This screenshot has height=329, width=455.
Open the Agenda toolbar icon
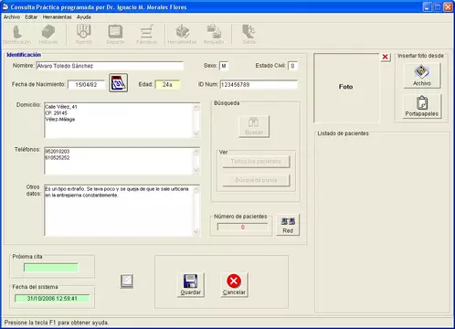[x=84, y=35]
